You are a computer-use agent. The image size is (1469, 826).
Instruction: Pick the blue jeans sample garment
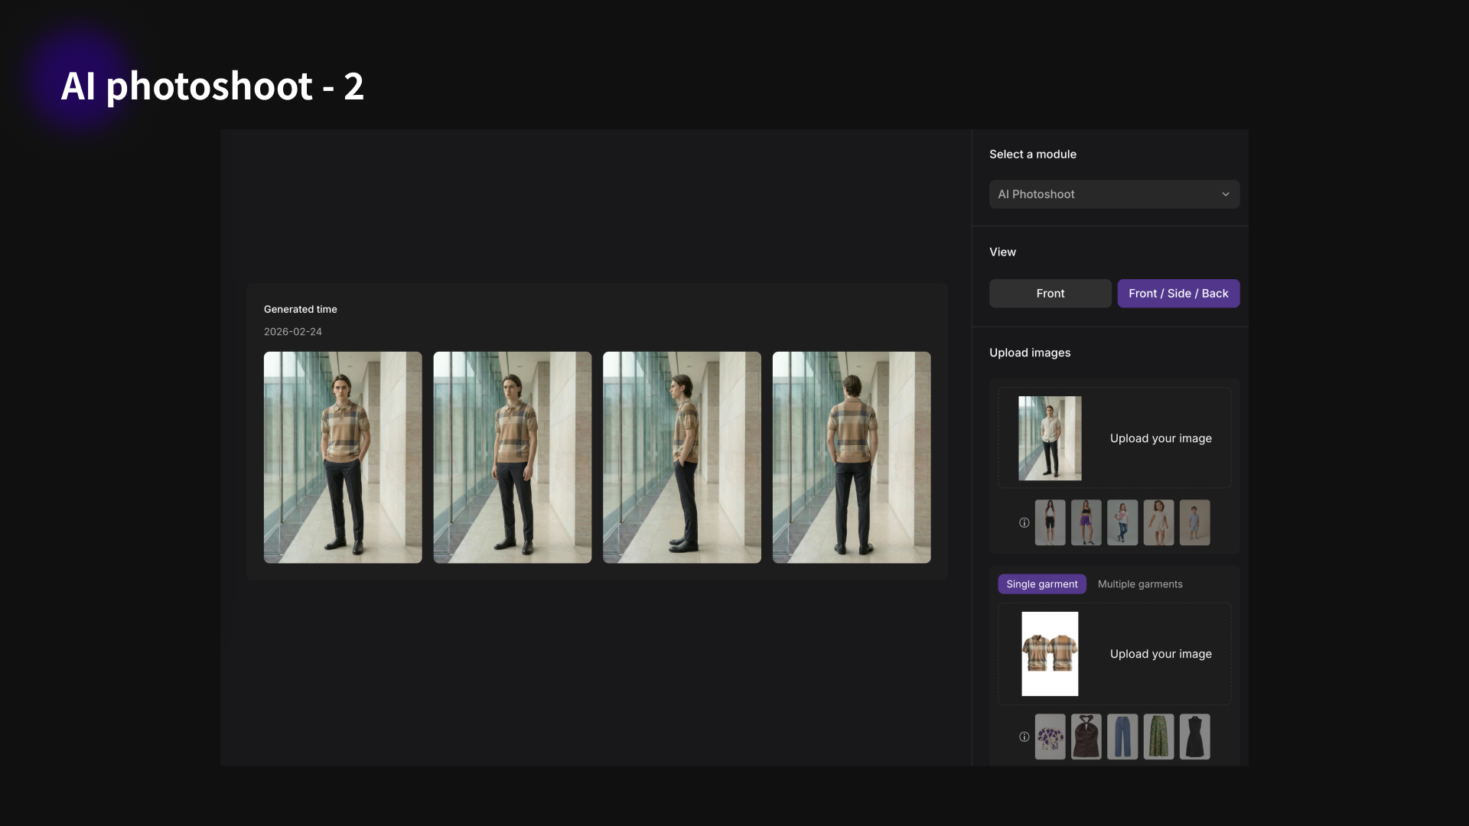click(1122, 737)
